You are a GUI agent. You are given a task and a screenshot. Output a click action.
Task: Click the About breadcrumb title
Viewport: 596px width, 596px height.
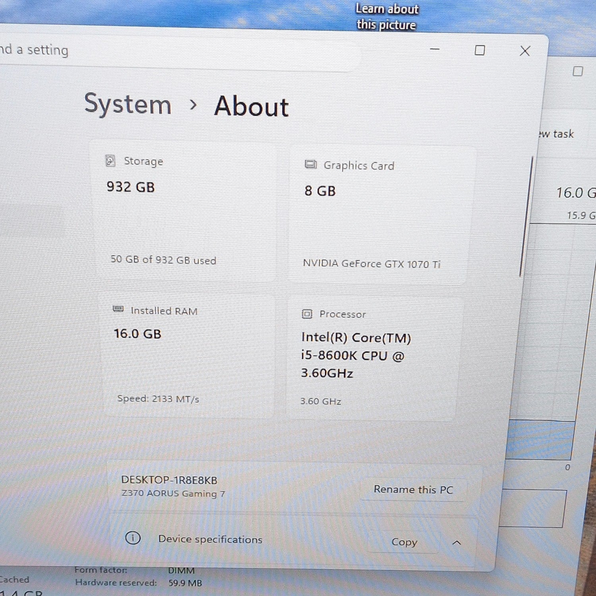click(x=252, y=106)
